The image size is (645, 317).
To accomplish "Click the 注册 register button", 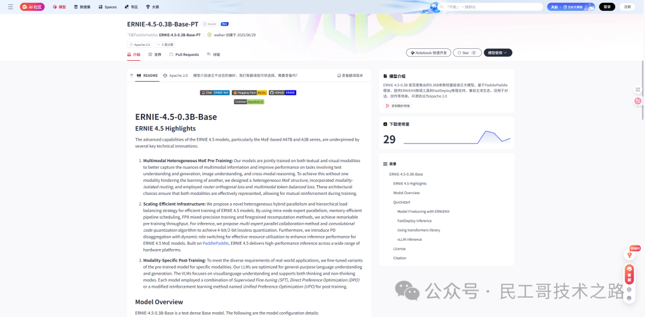I will [627, 7].
